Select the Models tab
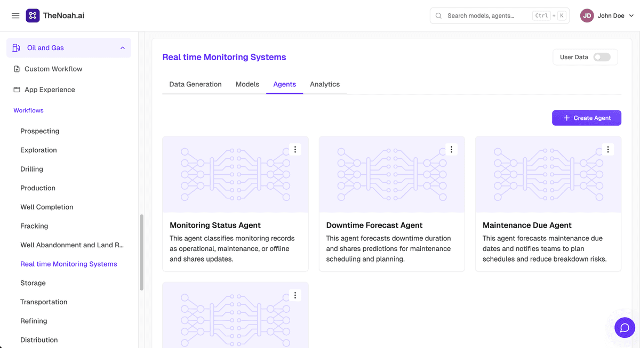640x348 pixels. point(247,84)
